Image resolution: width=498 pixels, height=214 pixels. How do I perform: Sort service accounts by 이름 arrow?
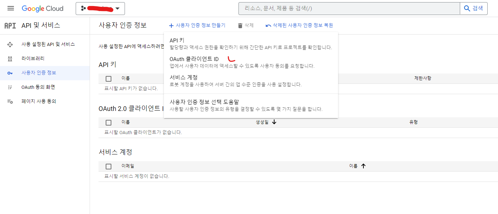coord(363,166)
